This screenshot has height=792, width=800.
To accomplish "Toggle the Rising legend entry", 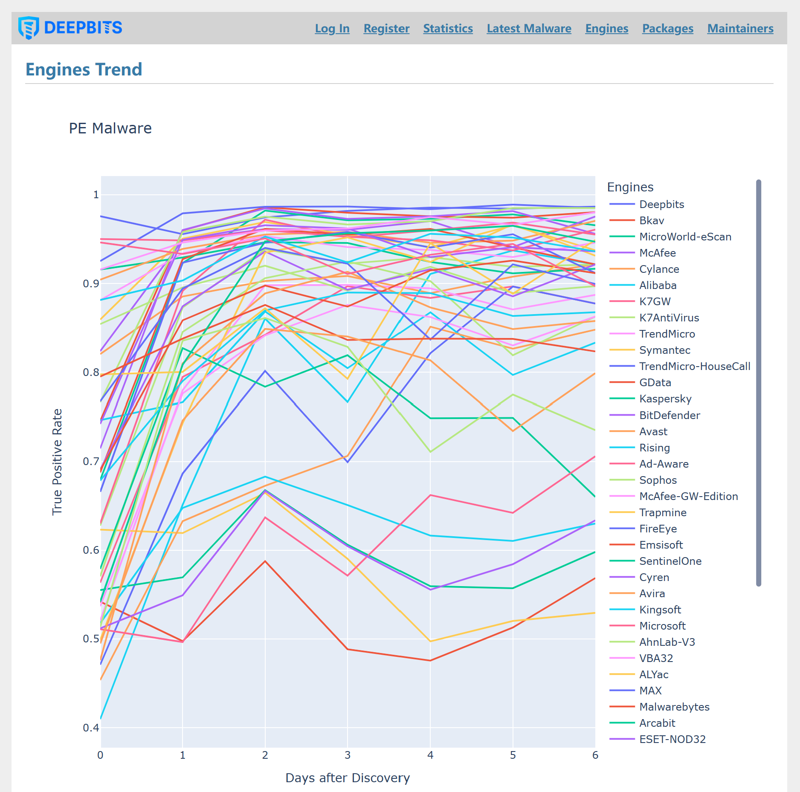I will click(640, 448).
